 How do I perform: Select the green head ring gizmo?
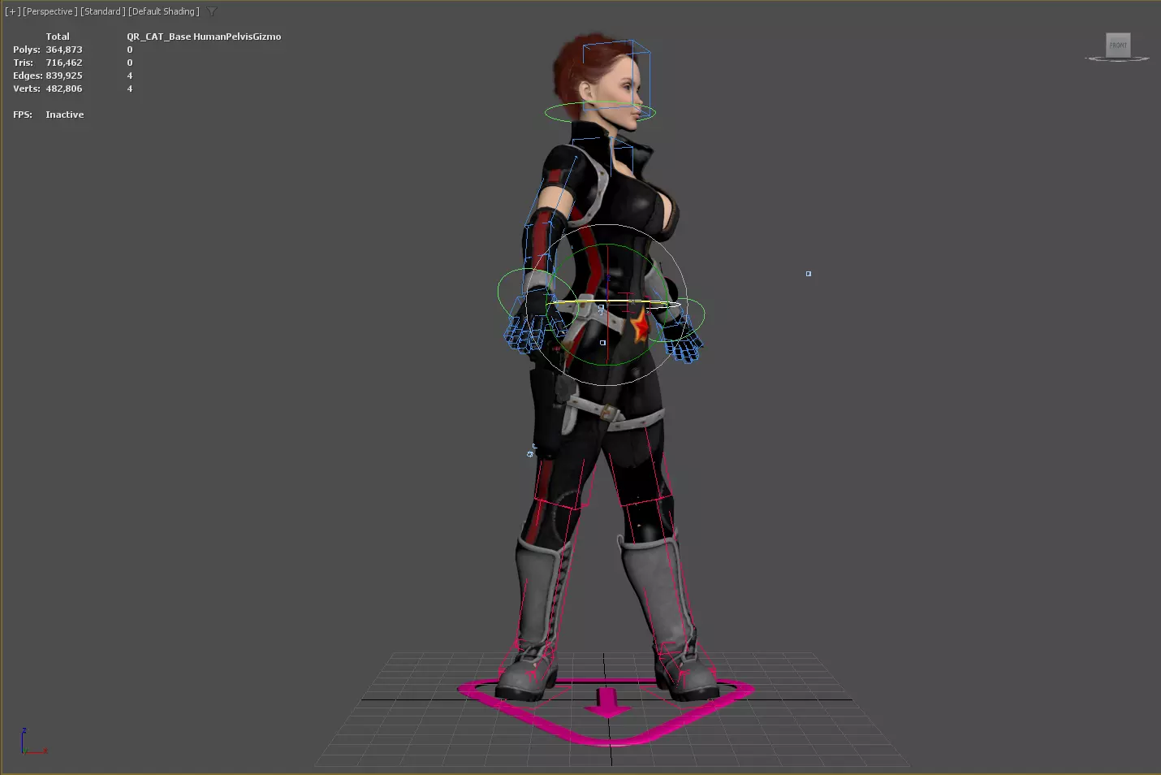tap(600, 114)
